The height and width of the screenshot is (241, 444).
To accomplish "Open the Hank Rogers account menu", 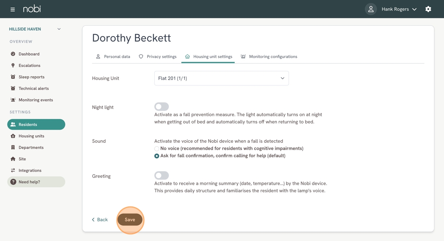I will tap(399, 9).
